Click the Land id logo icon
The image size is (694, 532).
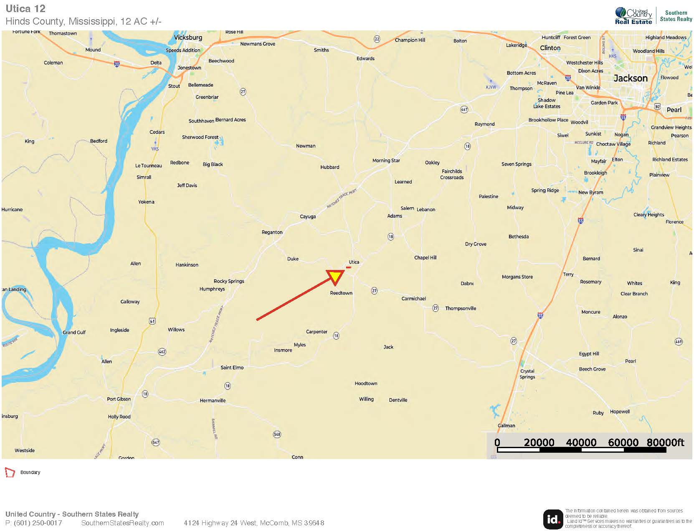553,519
